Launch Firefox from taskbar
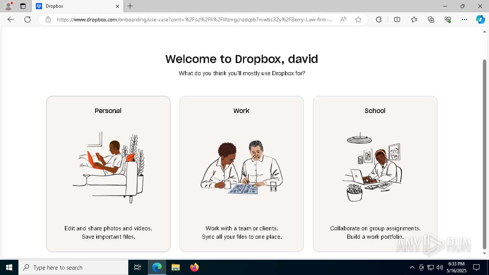 tap(194, 267)
